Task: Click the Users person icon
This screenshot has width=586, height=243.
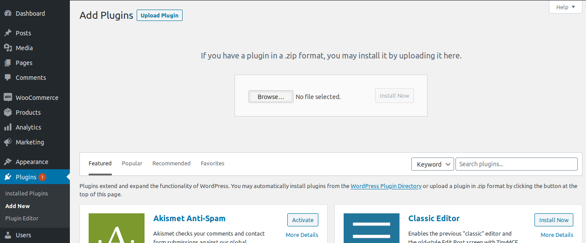Action: pos(8,235)
